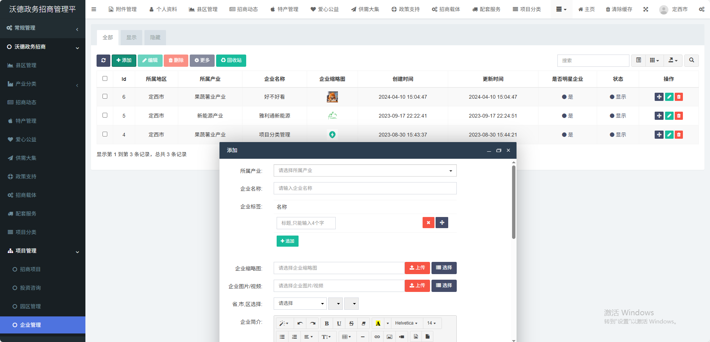Switch to the 隐藏 tab
The height and width of the screenshot is (342, 710).
(155, 37)
